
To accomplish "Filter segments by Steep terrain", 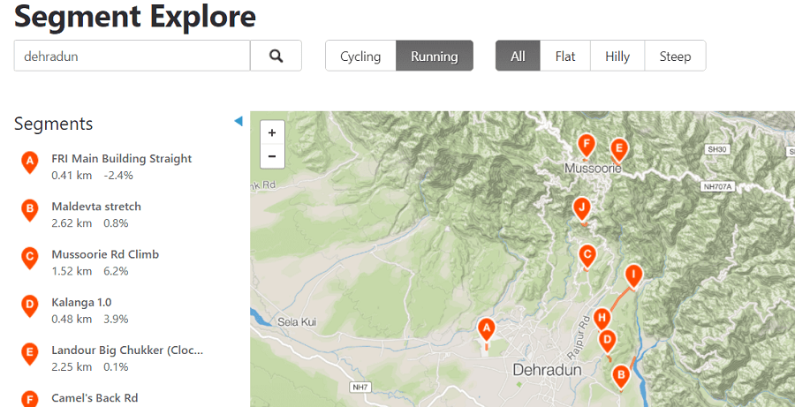I will pyautogui.click(x=676, y=56).
